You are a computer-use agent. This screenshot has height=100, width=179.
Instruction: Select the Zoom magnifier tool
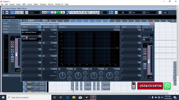pos(81,12)
